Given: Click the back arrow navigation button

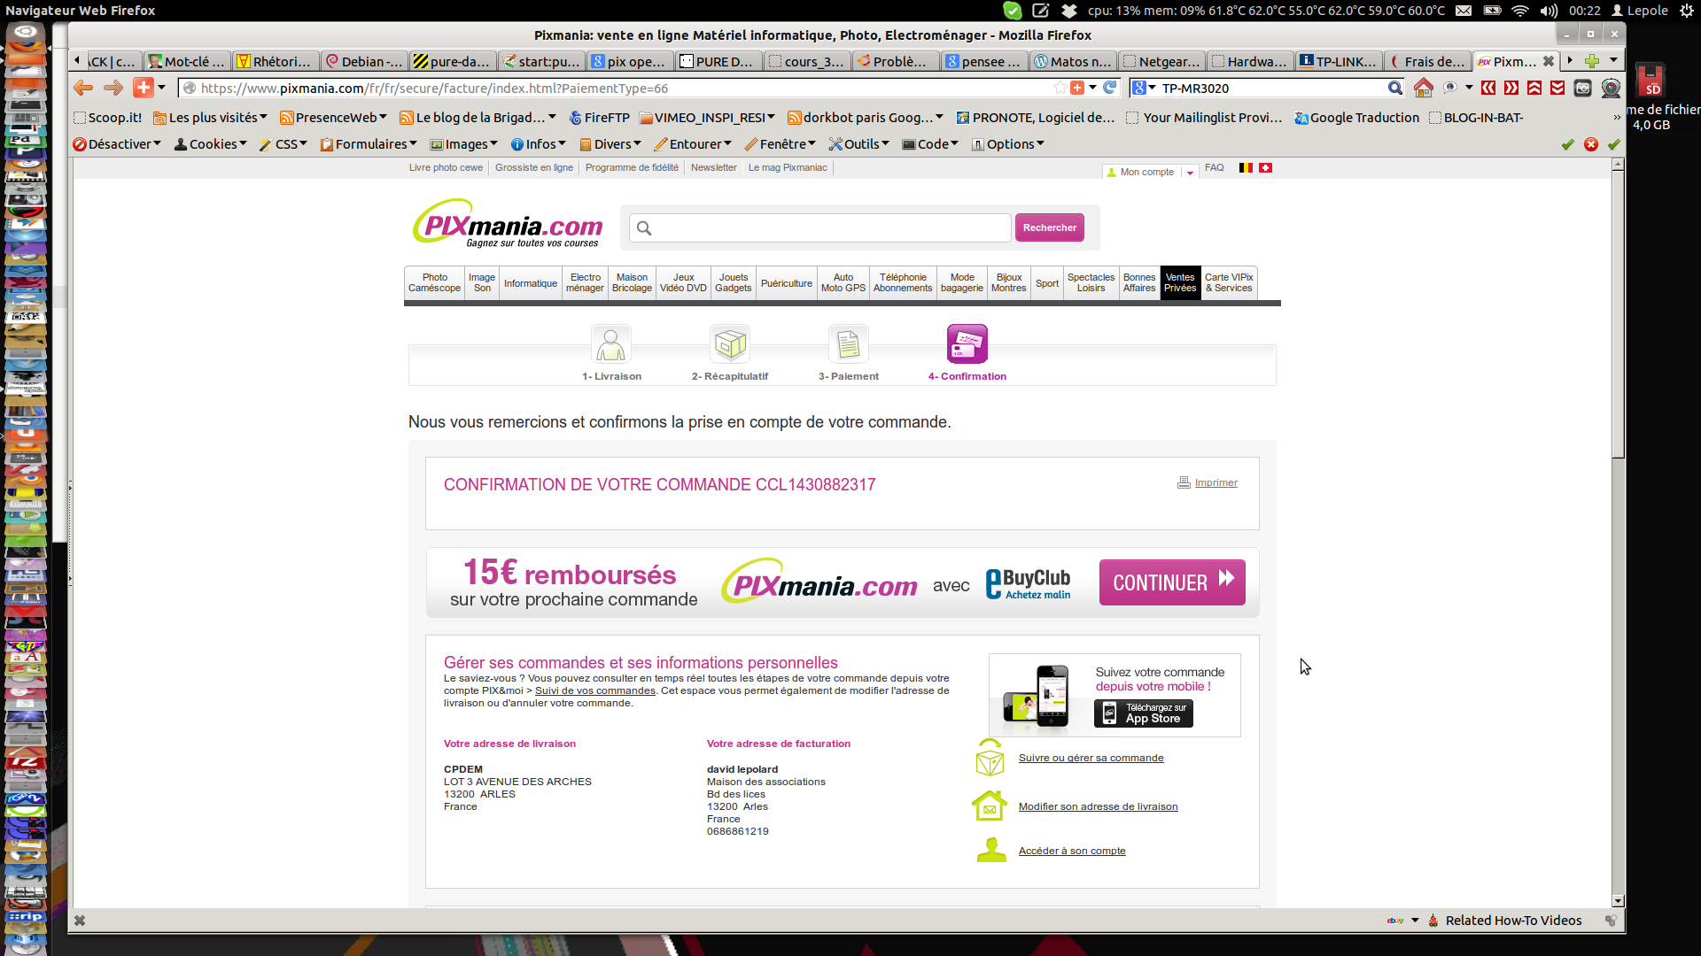Looking at the screenshot, I should click(x=83, y=88).
